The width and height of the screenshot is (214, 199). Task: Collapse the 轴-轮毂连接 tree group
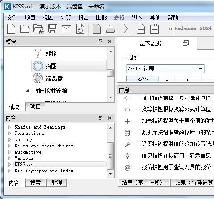click(x=27, y=91)
